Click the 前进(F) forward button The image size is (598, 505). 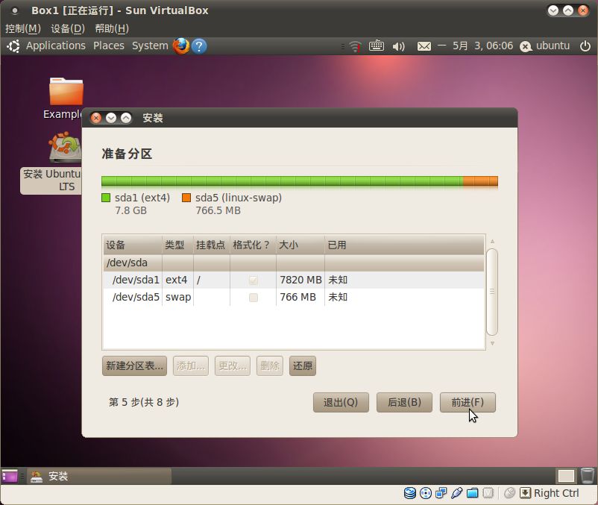pyautogui.click(x=468, y=402)
